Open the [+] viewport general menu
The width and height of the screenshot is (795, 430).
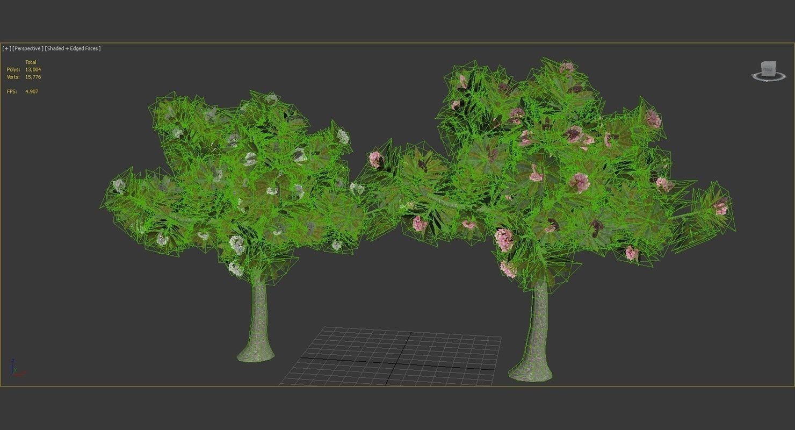tap(6, 48)
